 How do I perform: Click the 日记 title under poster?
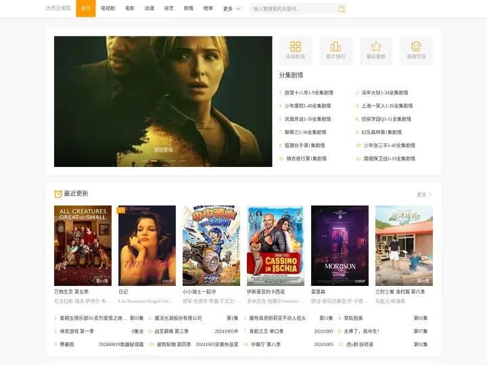tap(123, 292)
